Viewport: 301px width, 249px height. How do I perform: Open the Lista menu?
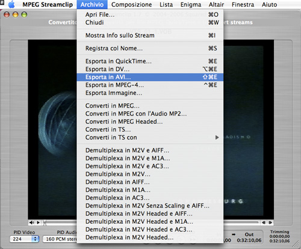[x=166, y=4]
